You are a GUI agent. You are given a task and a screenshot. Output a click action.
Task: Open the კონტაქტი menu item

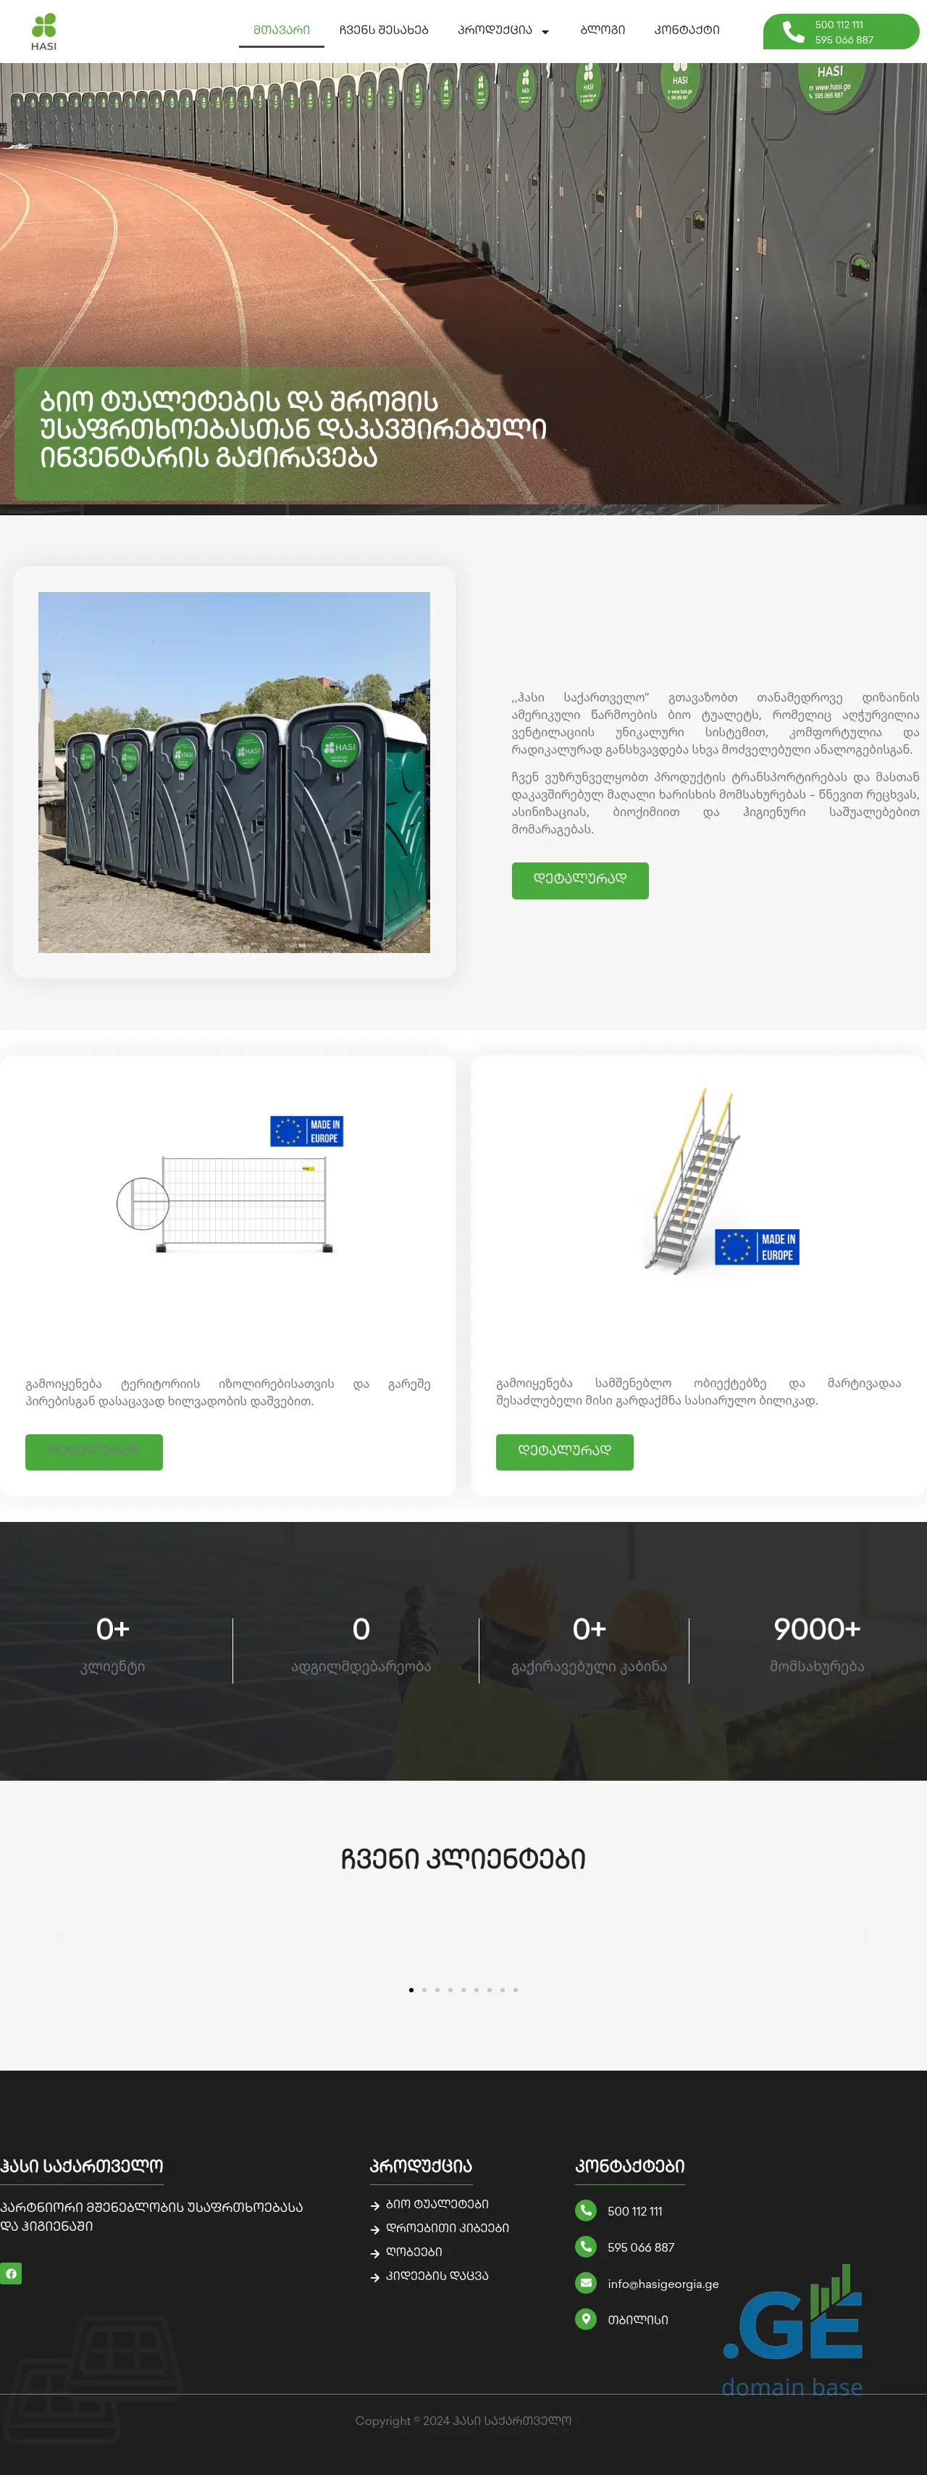click(687, 30)
